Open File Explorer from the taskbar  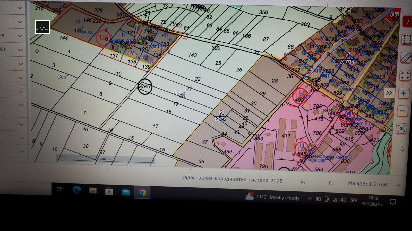[93, 190]
